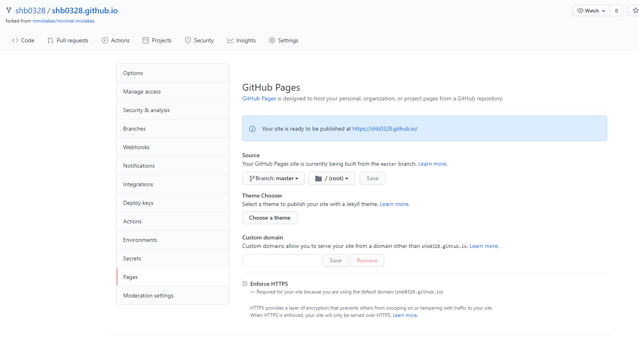The height and width of the screenshot is (339, 639).
Task: Click the Insights tab graph icon
Action: pyautogui.click(x=230, y=40)
